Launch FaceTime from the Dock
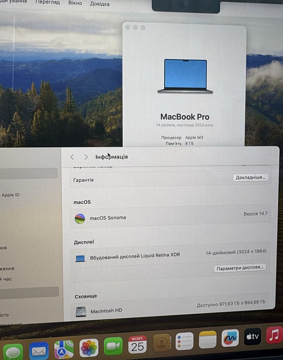 click(x=113, y=346)
